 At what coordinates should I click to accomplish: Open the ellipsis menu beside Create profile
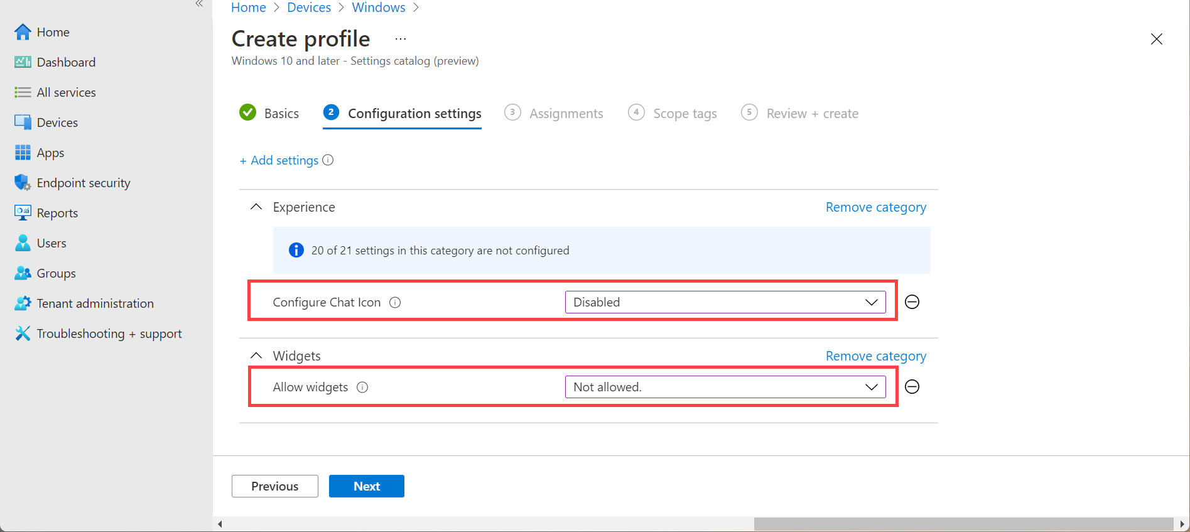401,39
